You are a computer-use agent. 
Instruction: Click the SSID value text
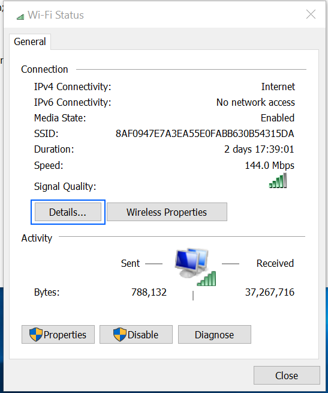pos(204,133)
